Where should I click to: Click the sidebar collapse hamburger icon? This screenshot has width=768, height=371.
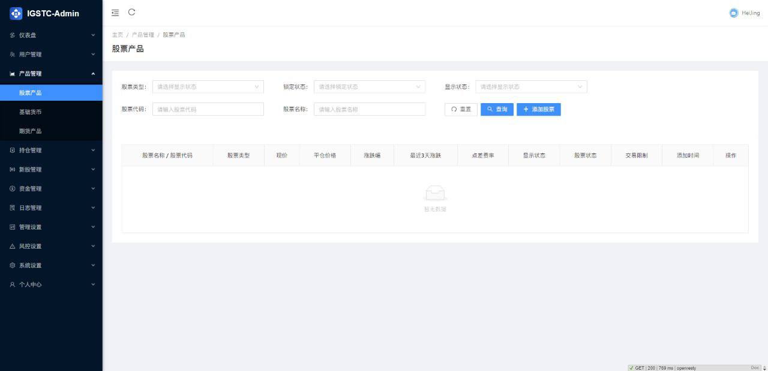tap(115, 12)
